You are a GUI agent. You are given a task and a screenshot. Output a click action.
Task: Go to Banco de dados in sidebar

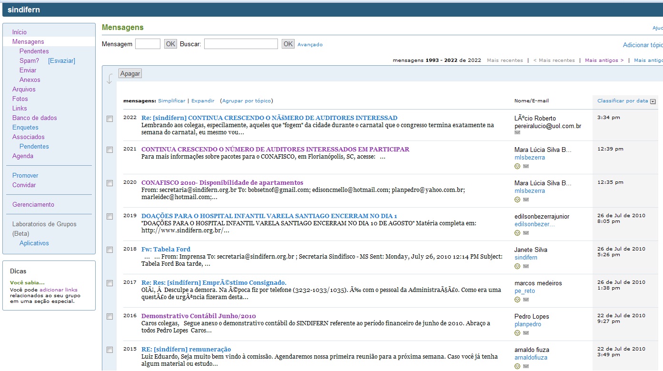[35, 118]
